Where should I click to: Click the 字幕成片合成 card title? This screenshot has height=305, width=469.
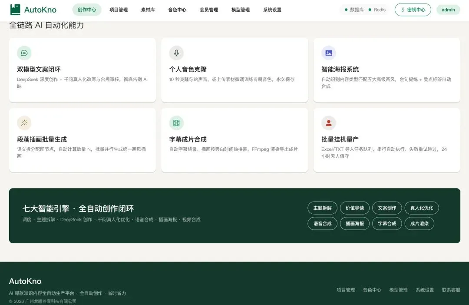(188, 139)
